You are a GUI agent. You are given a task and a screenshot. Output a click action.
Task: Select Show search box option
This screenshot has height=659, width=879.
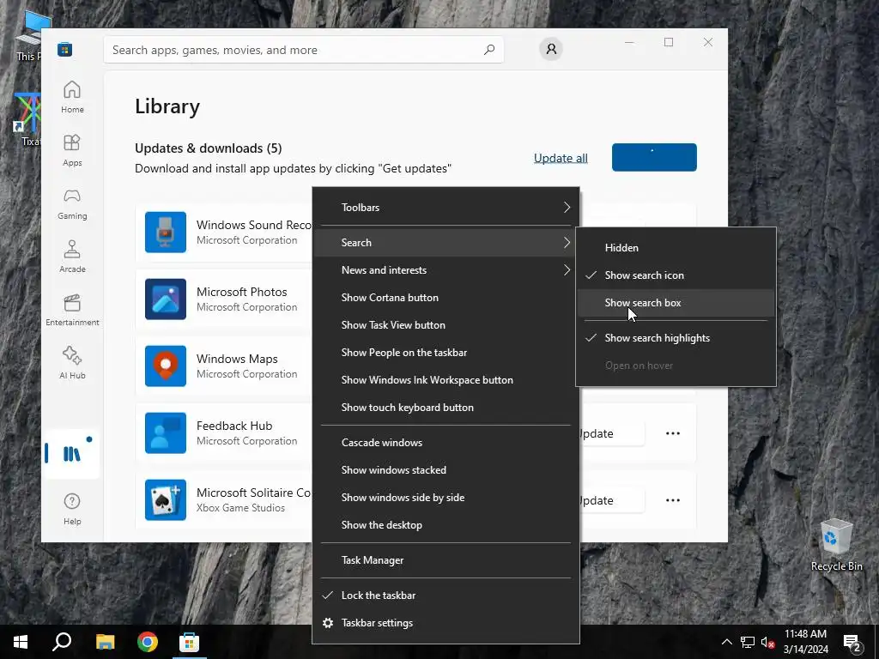(676, 303)
